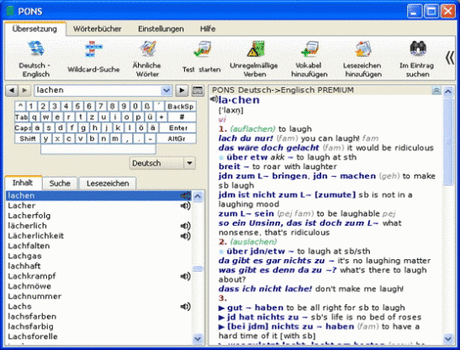Expand 'jd hat nichts zu ~' triangle
Image resolution: width=460 pixels, height=350 pixels.
221,318
